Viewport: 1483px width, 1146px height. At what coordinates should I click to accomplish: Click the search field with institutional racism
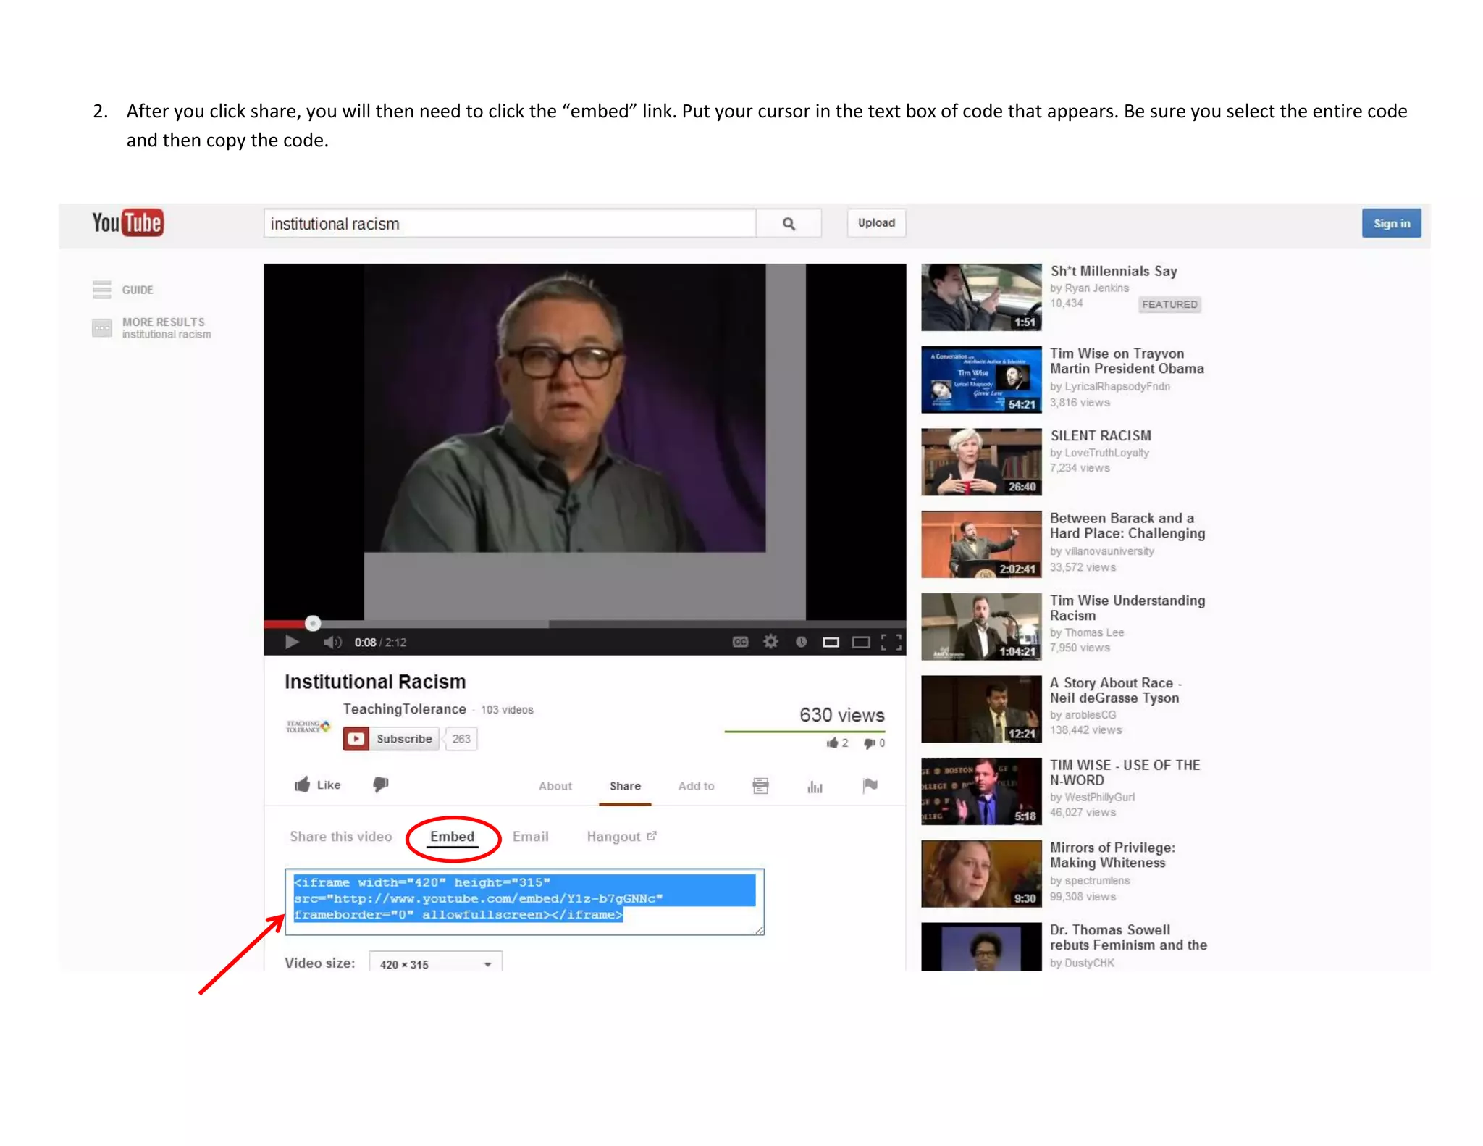(510, 224)
